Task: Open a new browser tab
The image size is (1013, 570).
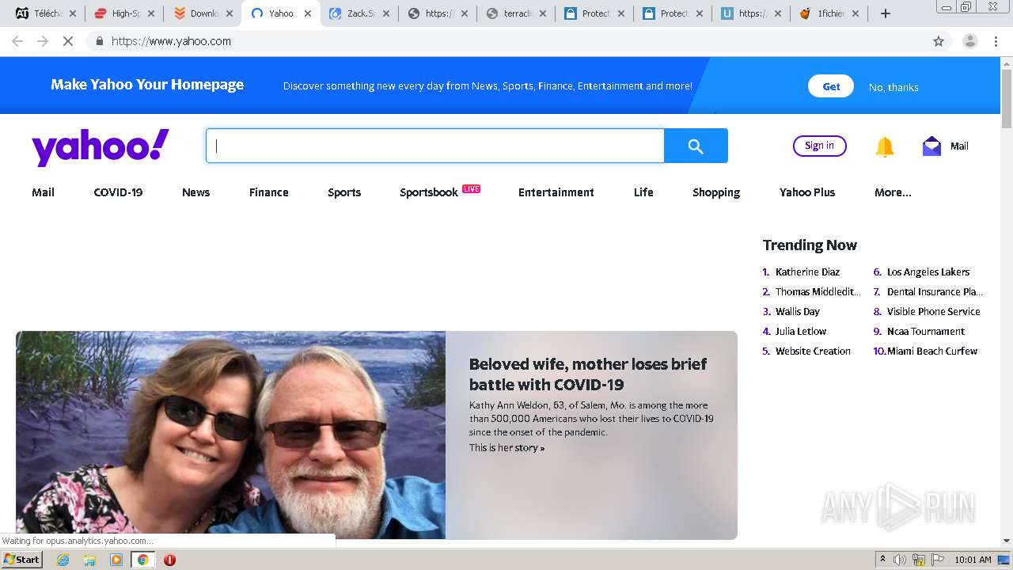Action: coord(886,13)
